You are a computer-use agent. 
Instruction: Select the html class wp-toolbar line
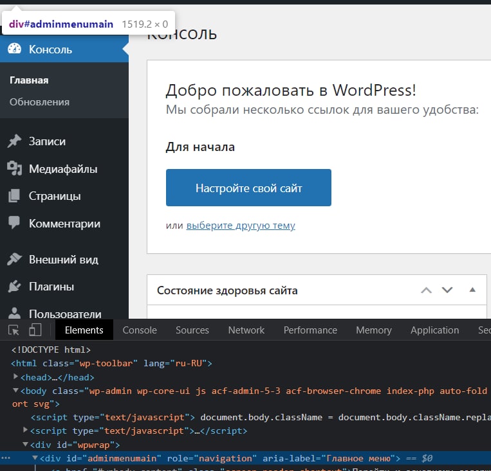point(111,364)
